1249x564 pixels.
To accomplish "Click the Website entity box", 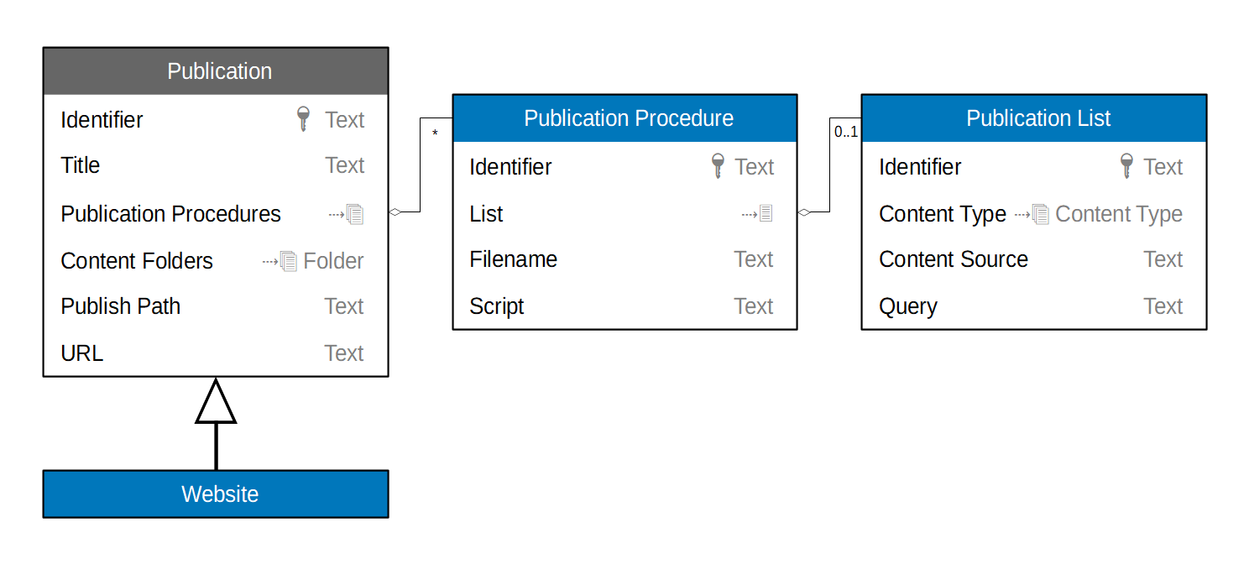I will 216,493.
